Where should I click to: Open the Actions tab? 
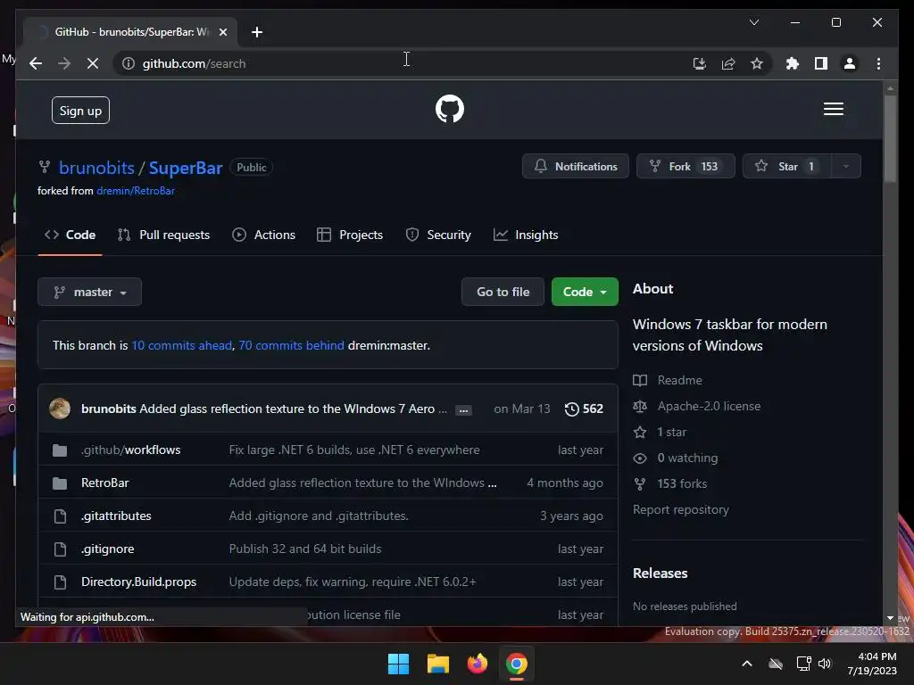(263, 235)
